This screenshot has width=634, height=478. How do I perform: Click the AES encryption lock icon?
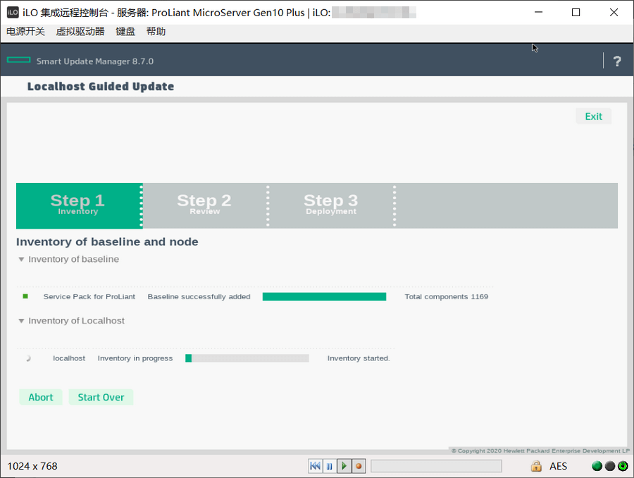pyautogui.click(x=536, y=466)
